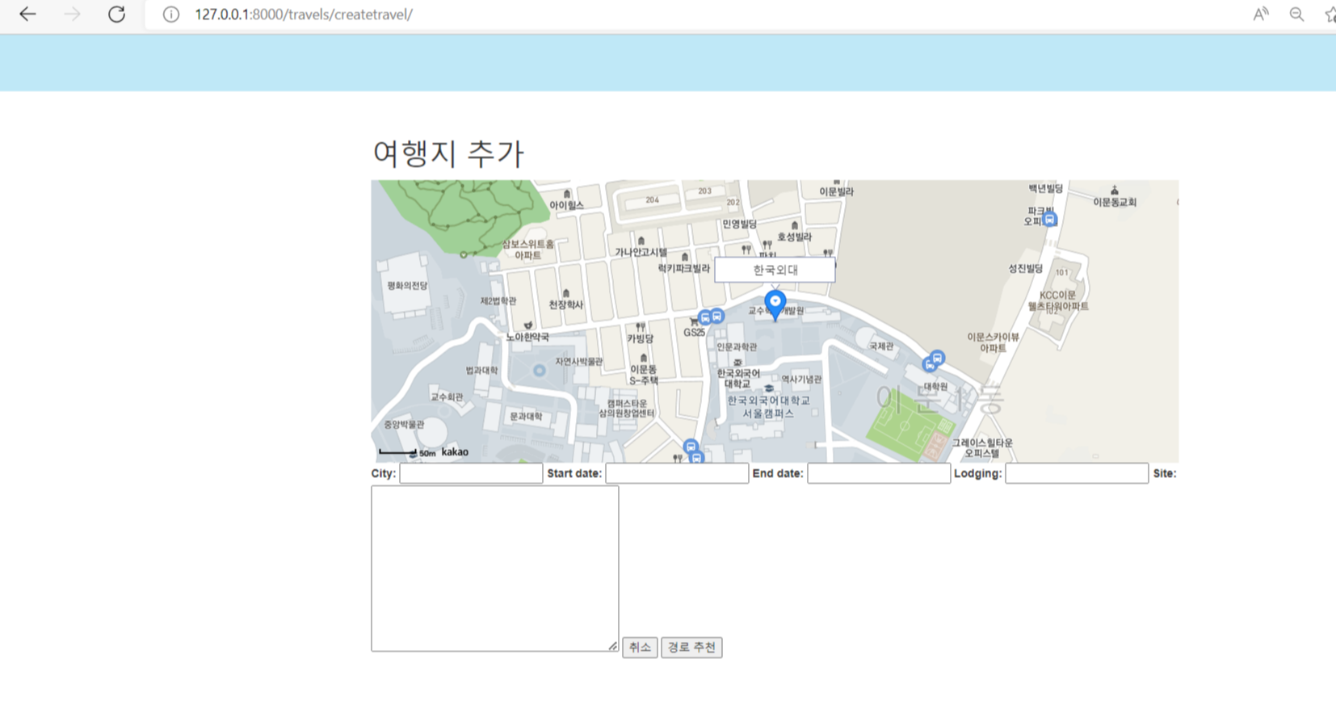The width and height of the screenshot is (1336, 705).
Task: Focus the End date input field
Action: pyautogui.click(x=879, y=474)
